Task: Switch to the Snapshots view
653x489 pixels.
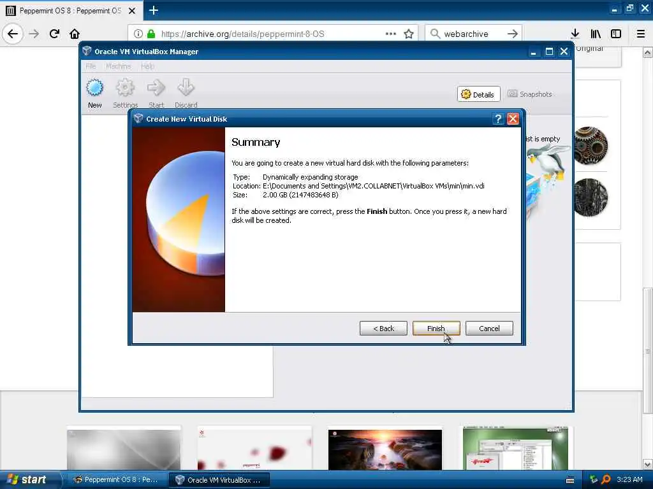Action: point(530,94)
